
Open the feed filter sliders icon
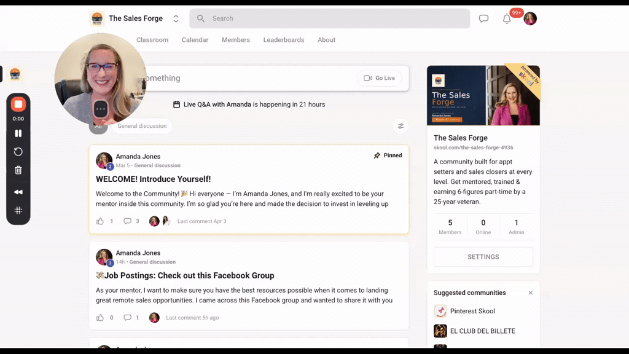pyautogui.click(x=400, y=126)
